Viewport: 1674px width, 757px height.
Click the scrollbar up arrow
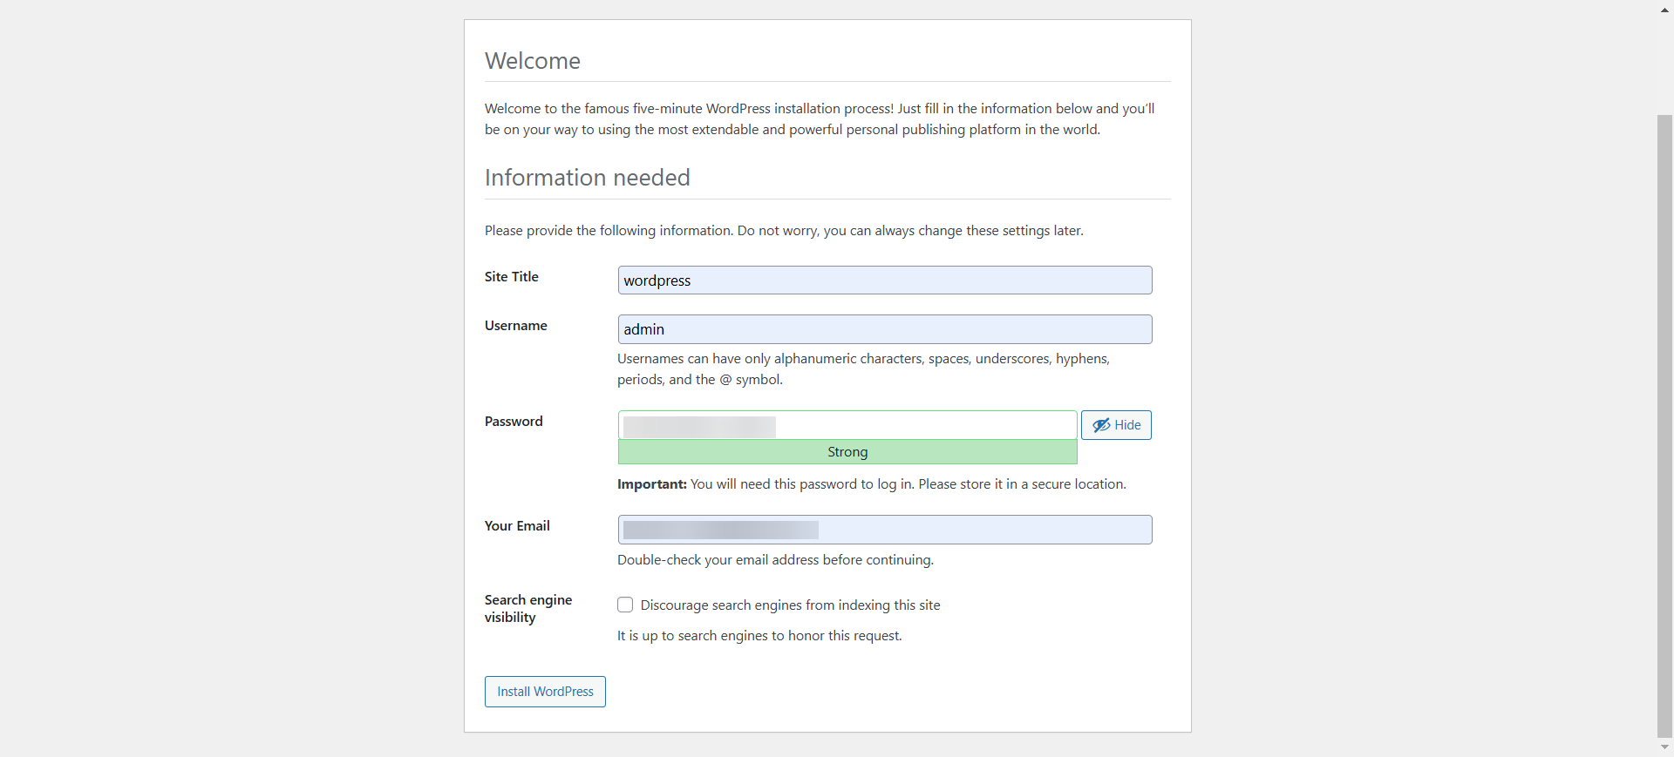coord(1664,10)
